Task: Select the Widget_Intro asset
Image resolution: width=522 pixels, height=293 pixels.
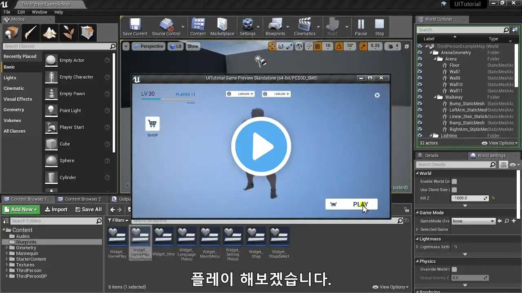Action: click(x=164, y=243)
